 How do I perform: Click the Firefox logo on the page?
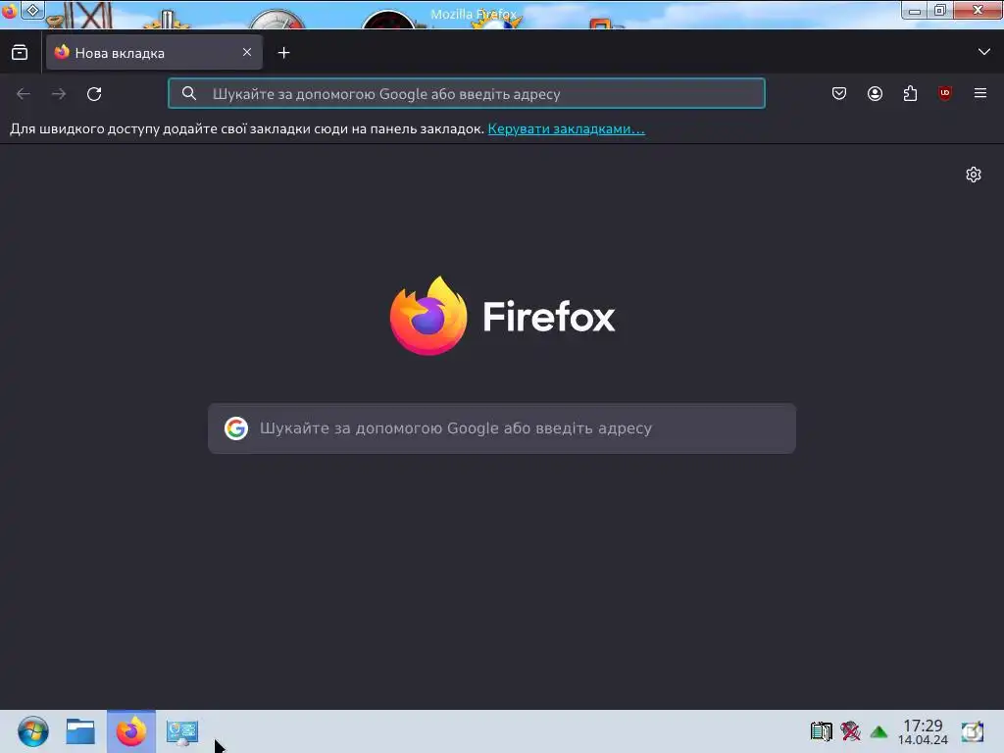pyautogui.click(x=502, y=316)
